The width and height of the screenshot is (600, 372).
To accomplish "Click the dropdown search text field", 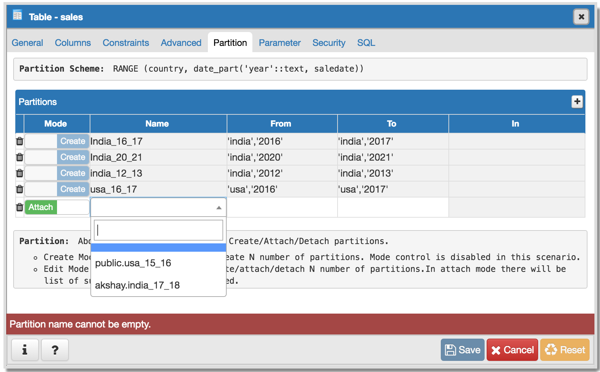I will [x=159, y=230].
